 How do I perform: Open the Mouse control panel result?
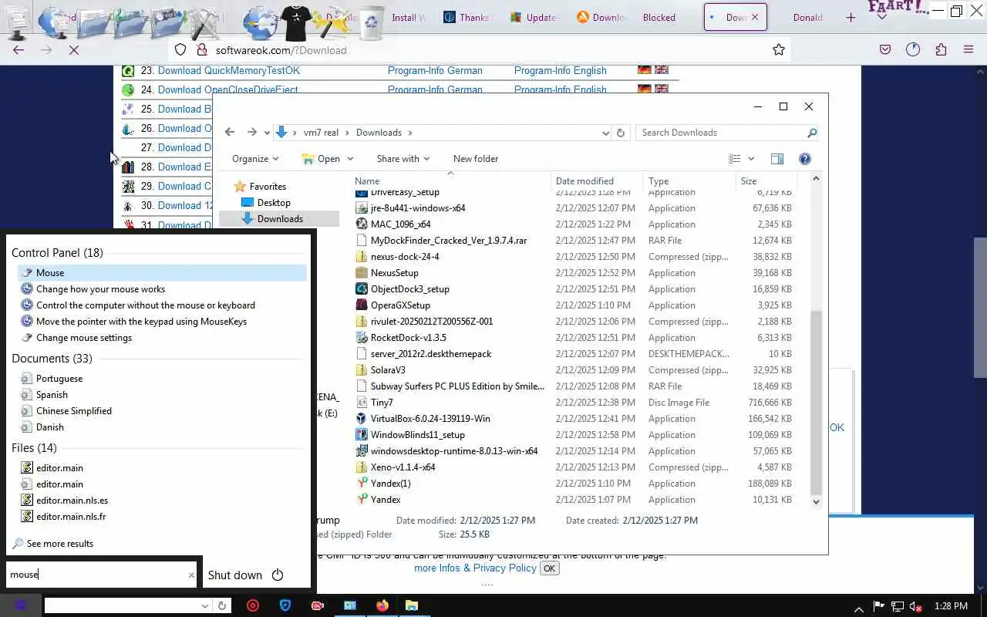(162, 273)
